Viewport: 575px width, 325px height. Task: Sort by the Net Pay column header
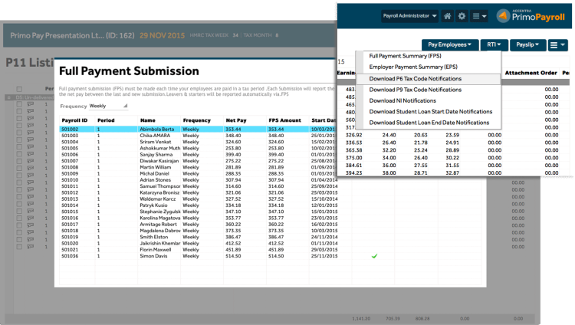pyautogui.click(x=236, y=120)
